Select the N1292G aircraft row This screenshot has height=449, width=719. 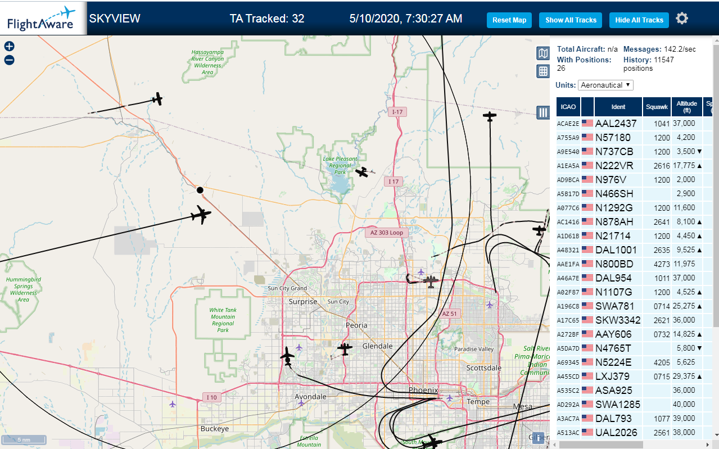click(634, 208)
